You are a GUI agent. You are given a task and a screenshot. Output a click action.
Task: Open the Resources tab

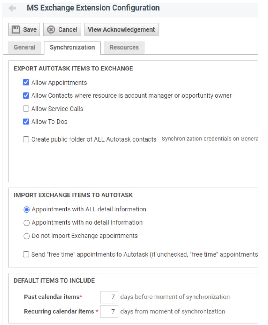pyautogui.click(x=124, y=47)
